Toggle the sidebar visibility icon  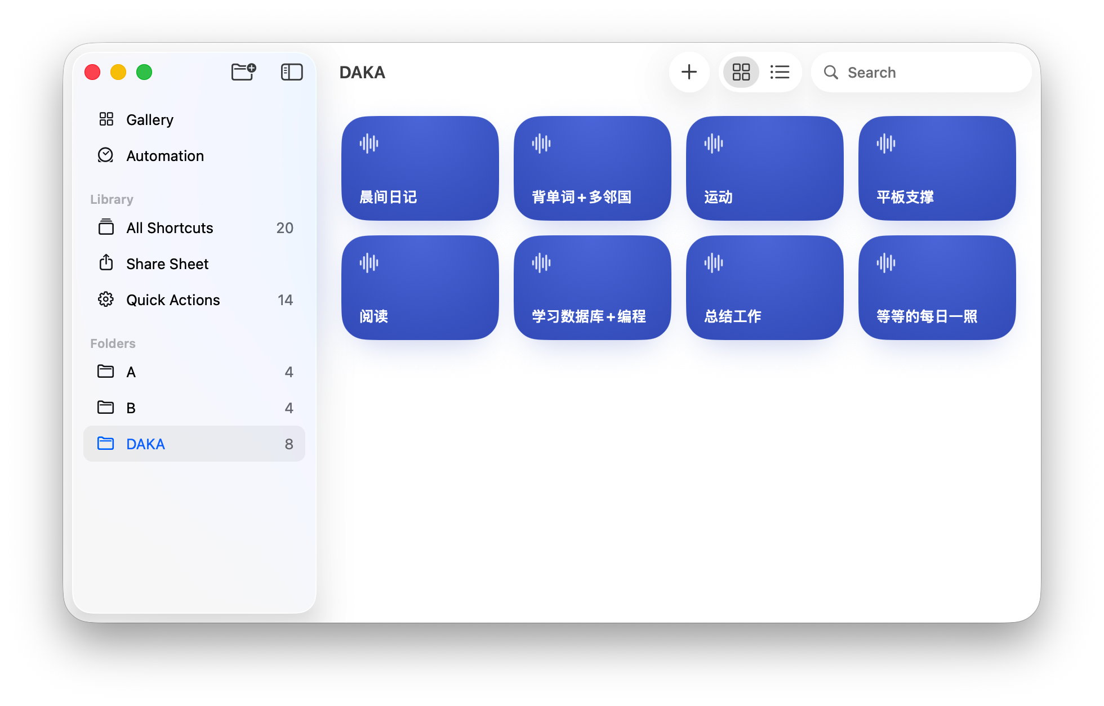coord(291,72)
